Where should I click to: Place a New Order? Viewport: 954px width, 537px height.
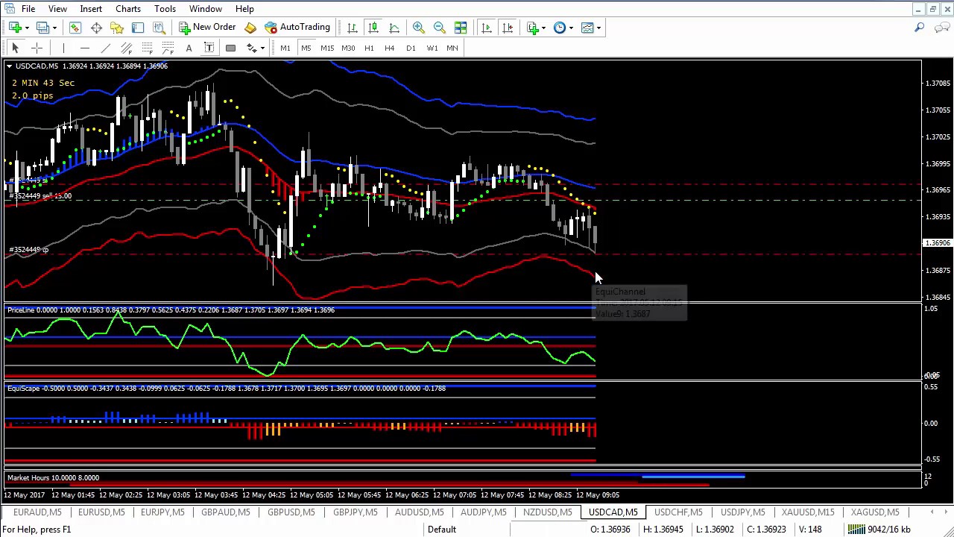pyautogui.click(x=207, y=28)
